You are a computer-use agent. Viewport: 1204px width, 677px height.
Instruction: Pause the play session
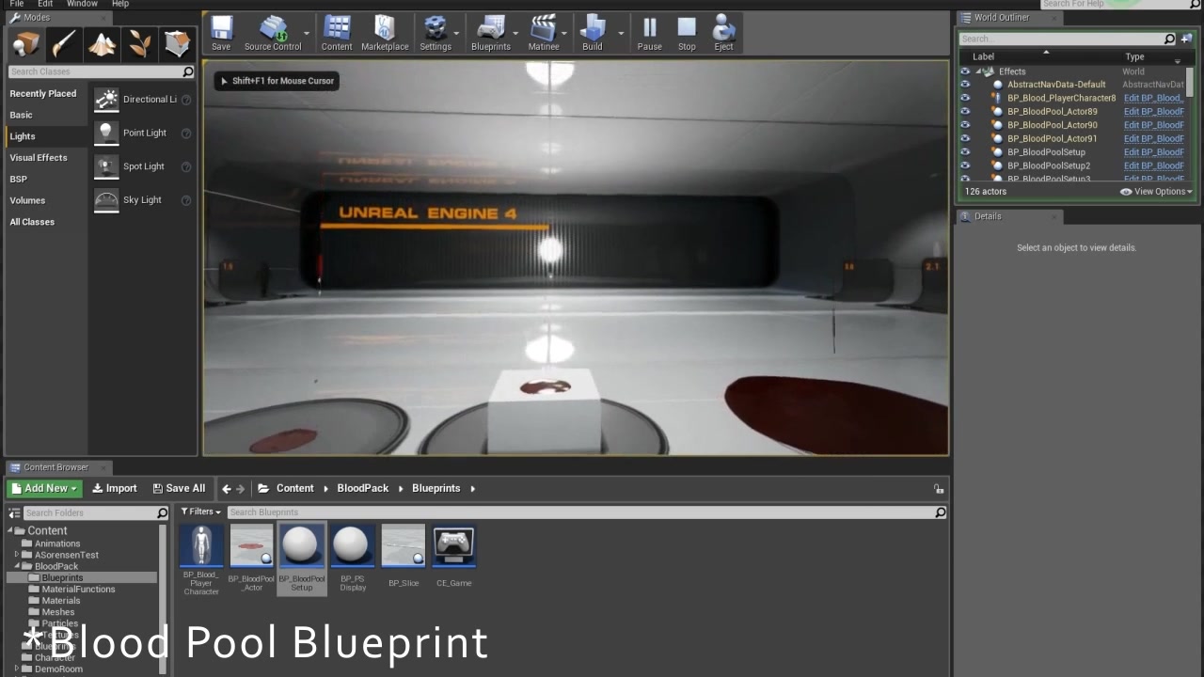(x=649, y=33)
